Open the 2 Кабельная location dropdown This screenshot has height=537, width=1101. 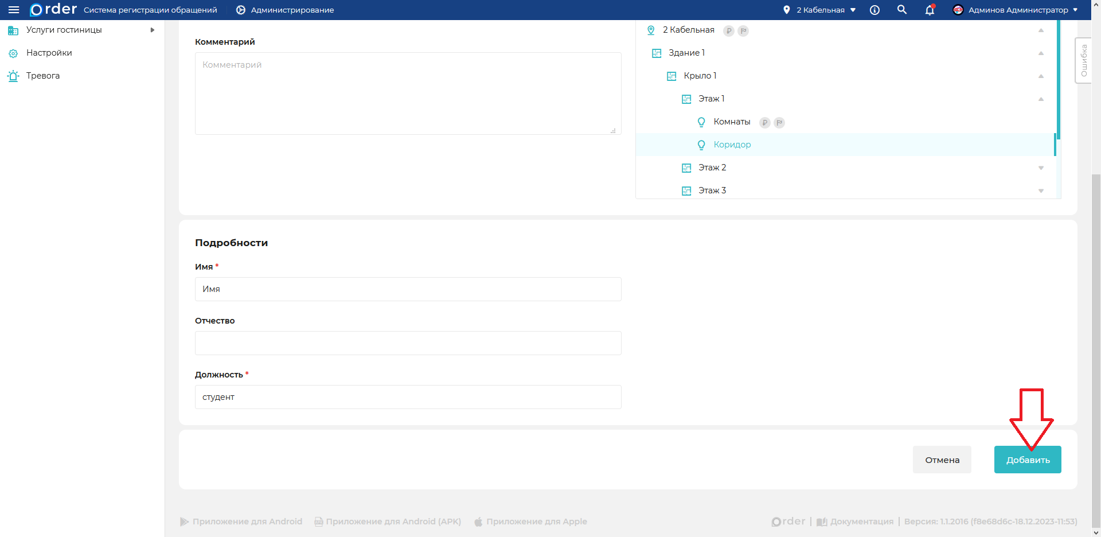[821, 10]
